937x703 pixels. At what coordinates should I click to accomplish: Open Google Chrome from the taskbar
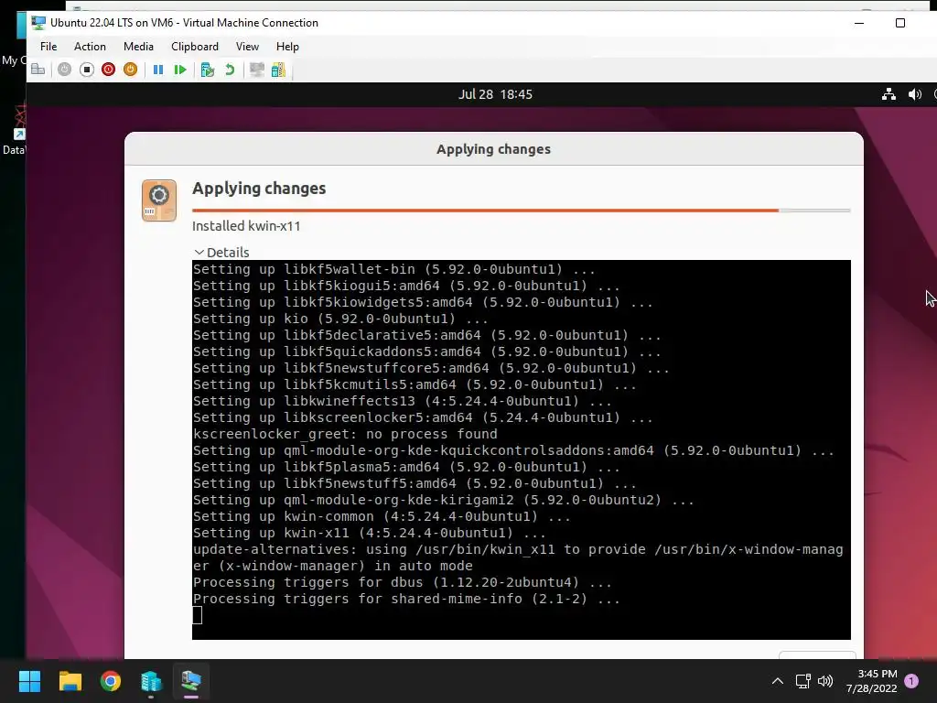111,681
